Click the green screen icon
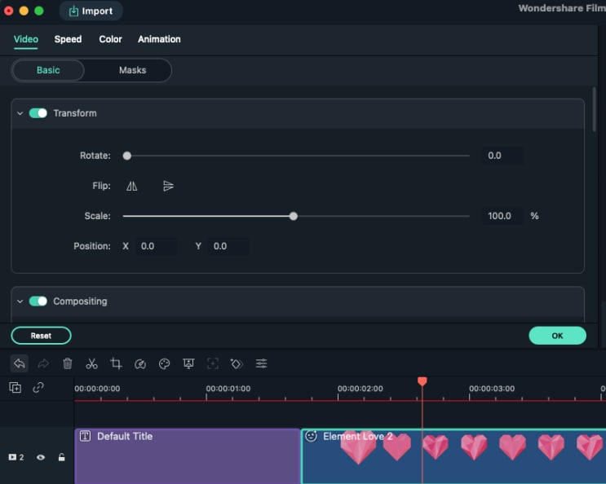This screenshot has height=484, width=606. tap(188, 363)
